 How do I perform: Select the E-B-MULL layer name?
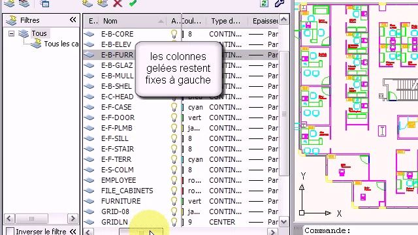pyautogui.click(x=118, y=76)
